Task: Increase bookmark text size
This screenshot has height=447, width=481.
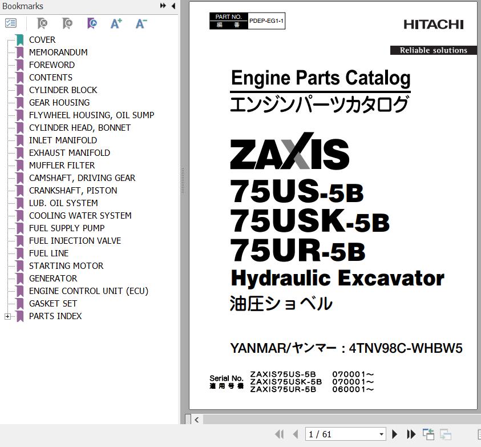Action: tap(116, 23)
